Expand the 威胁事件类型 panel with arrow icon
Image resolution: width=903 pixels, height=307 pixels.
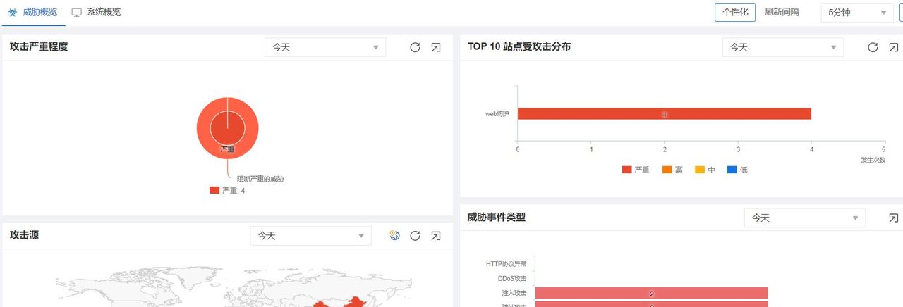click(894, 218)
